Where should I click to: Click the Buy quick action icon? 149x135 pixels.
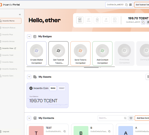[97, 20]
